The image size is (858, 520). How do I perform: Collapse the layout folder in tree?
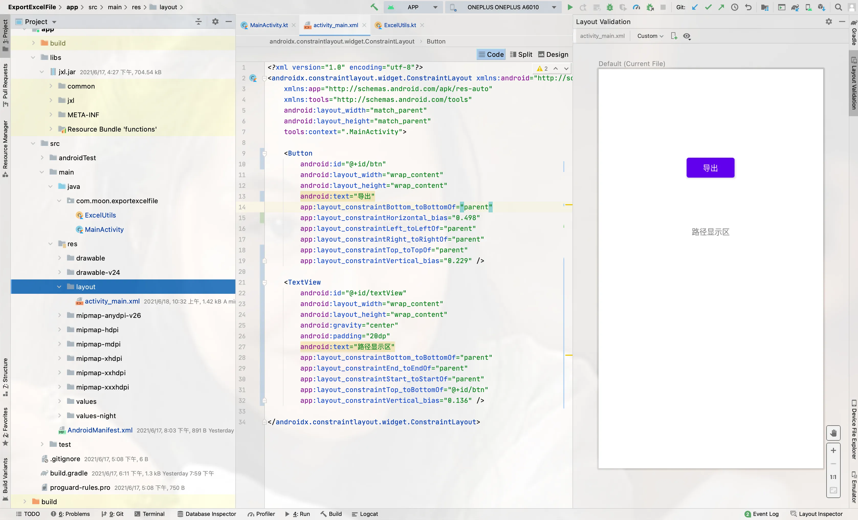click(x=59, y=287)
